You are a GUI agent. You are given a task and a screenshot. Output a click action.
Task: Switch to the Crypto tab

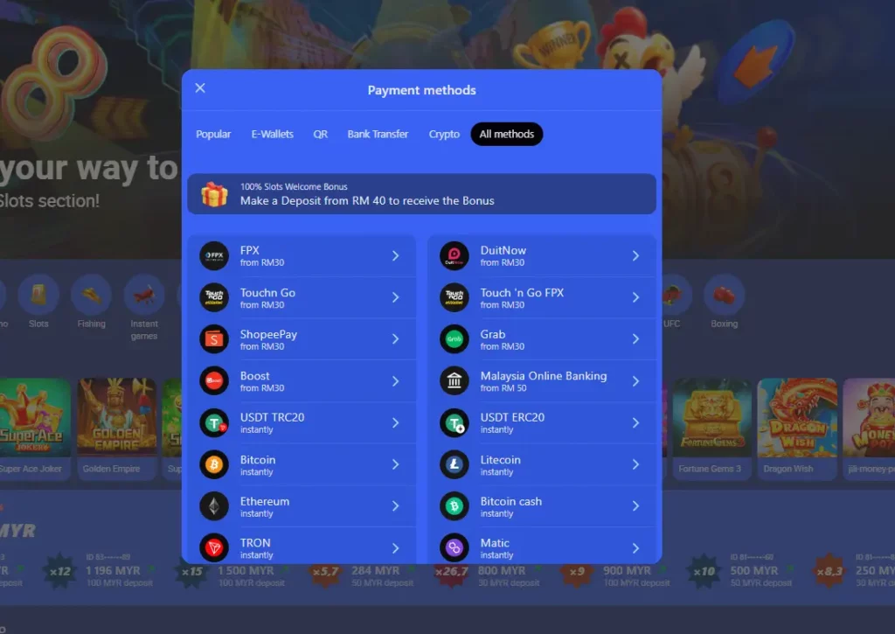[x=444, y=134]
